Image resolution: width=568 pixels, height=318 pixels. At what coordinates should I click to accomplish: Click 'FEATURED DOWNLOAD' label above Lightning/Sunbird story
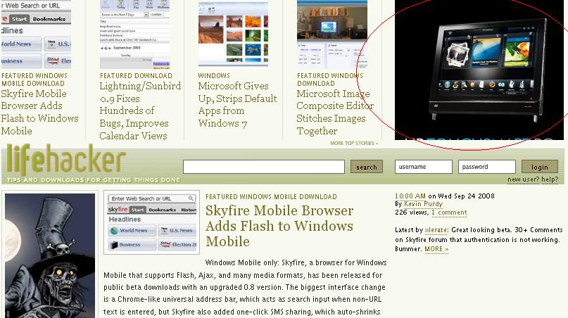click(x=137, y=76)
